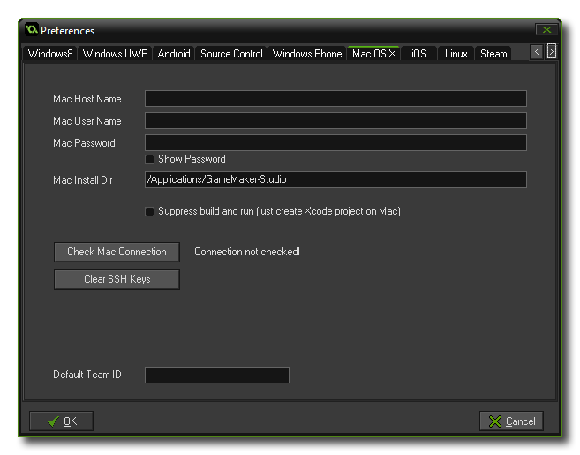580x455 pixels.
Task: Open the Windows UWP tab
Action: click(115, 54)
